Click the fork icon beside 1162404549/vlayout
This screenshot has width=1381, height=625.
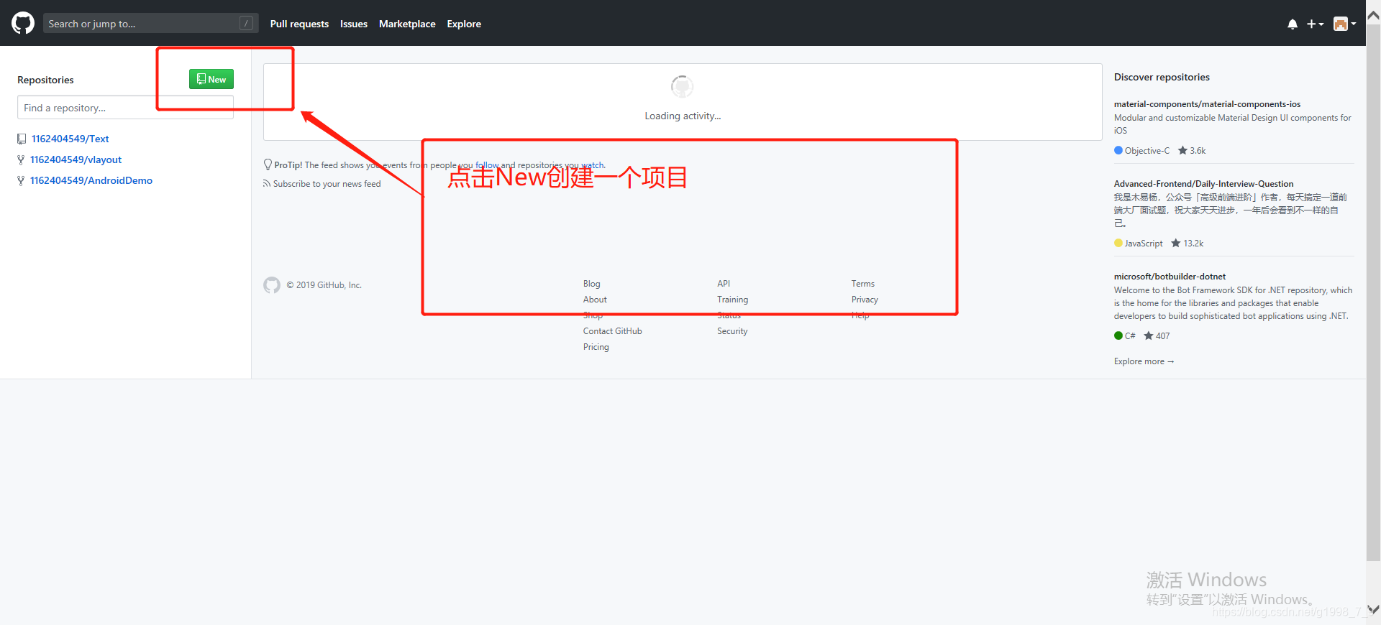point(21,159)
